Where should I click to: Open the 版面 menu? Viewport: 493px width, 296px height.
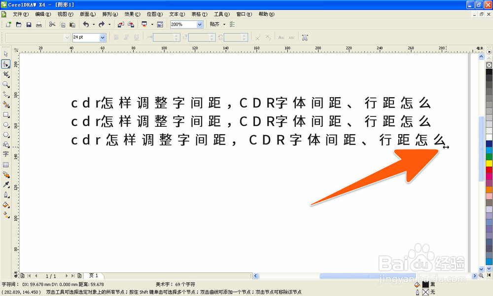(87, 14)
